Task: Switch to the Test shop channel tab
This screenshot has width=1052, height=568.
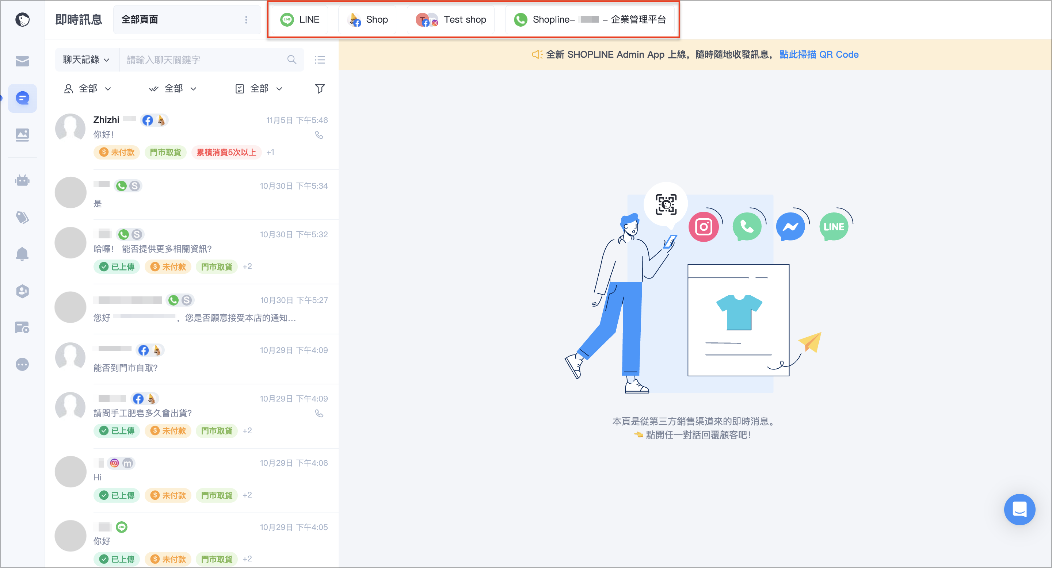Action: [x=451, y=20]
